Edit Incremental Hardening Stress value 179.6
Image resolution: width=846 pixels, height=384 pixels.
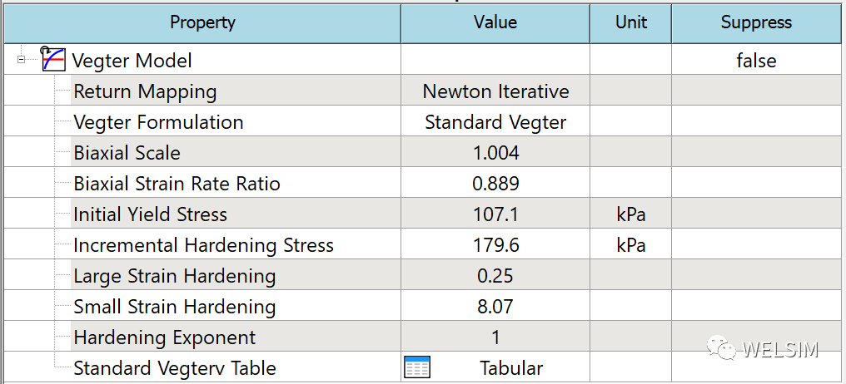pyautogui.click(x=495, y=245)
